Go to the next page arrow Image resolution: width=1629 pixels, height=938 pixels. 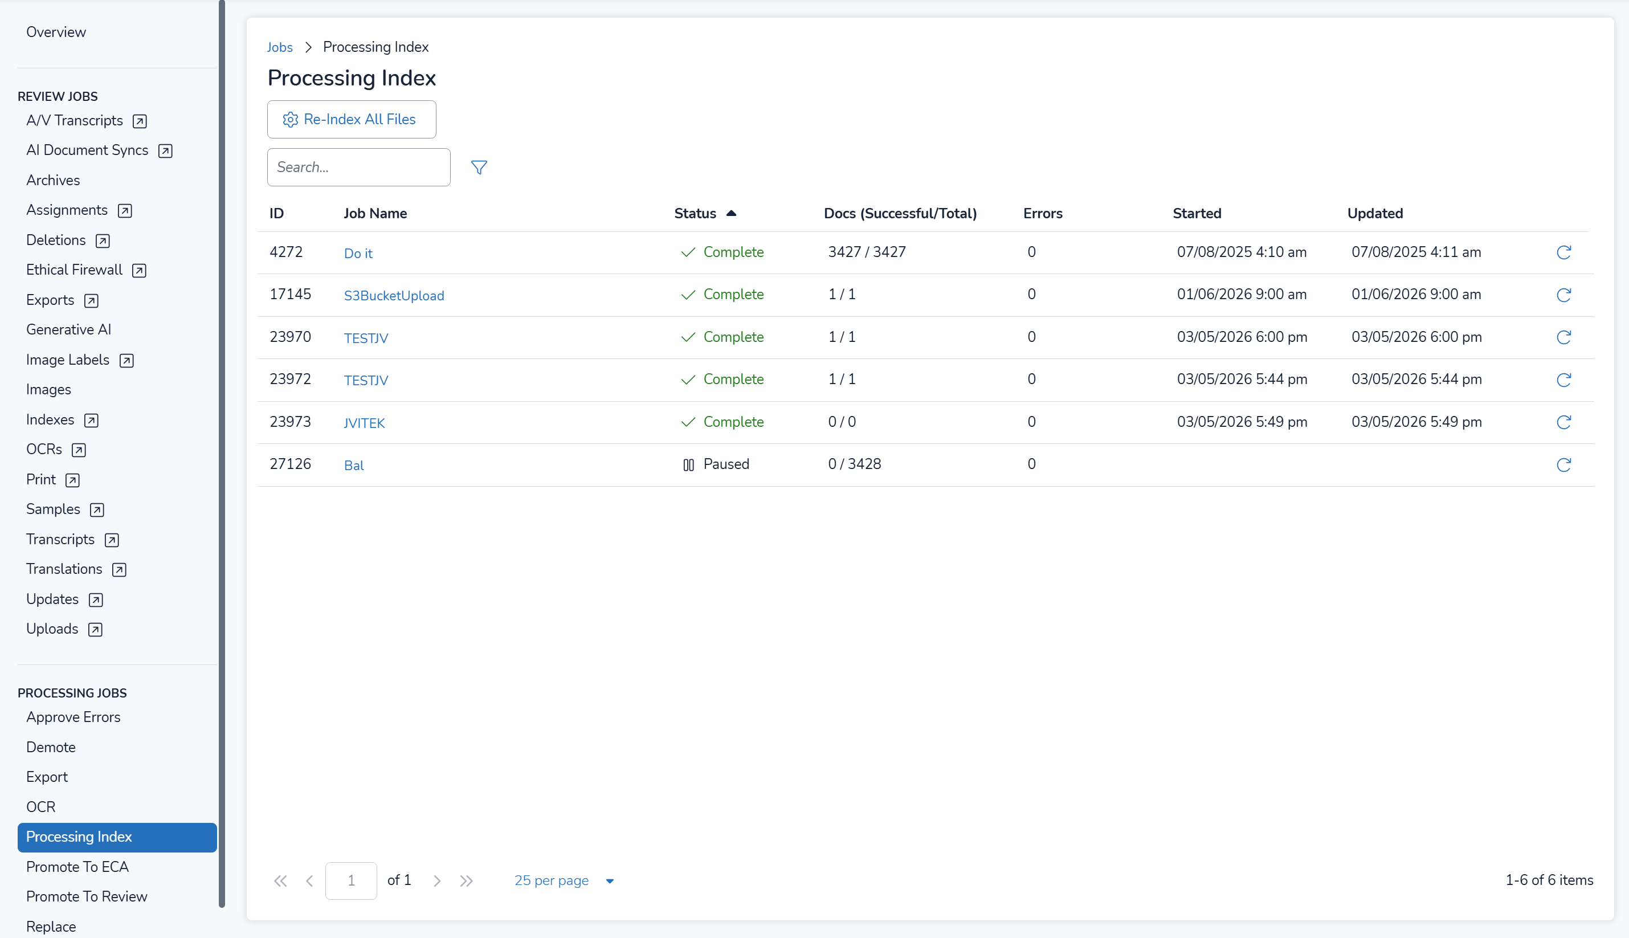coord(436,880)
